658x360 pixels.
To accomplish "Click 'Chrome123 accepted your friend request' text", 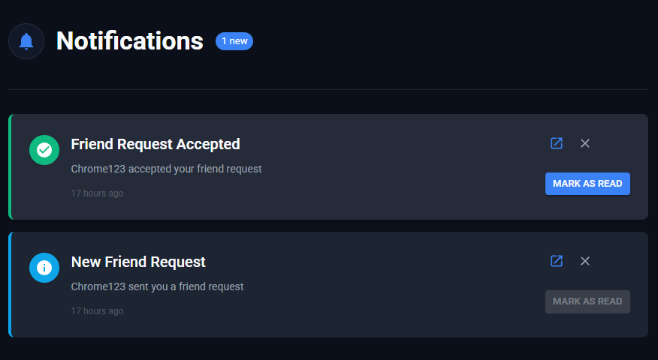I will pos(166,169).
